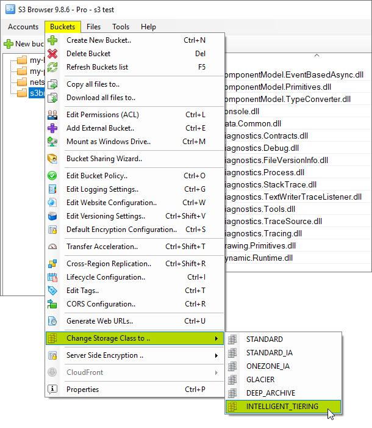The width and height of the screenshot is (372, 428).
Task: Choose Create New Bucket.. menu entry
Action: click(135, 40)
